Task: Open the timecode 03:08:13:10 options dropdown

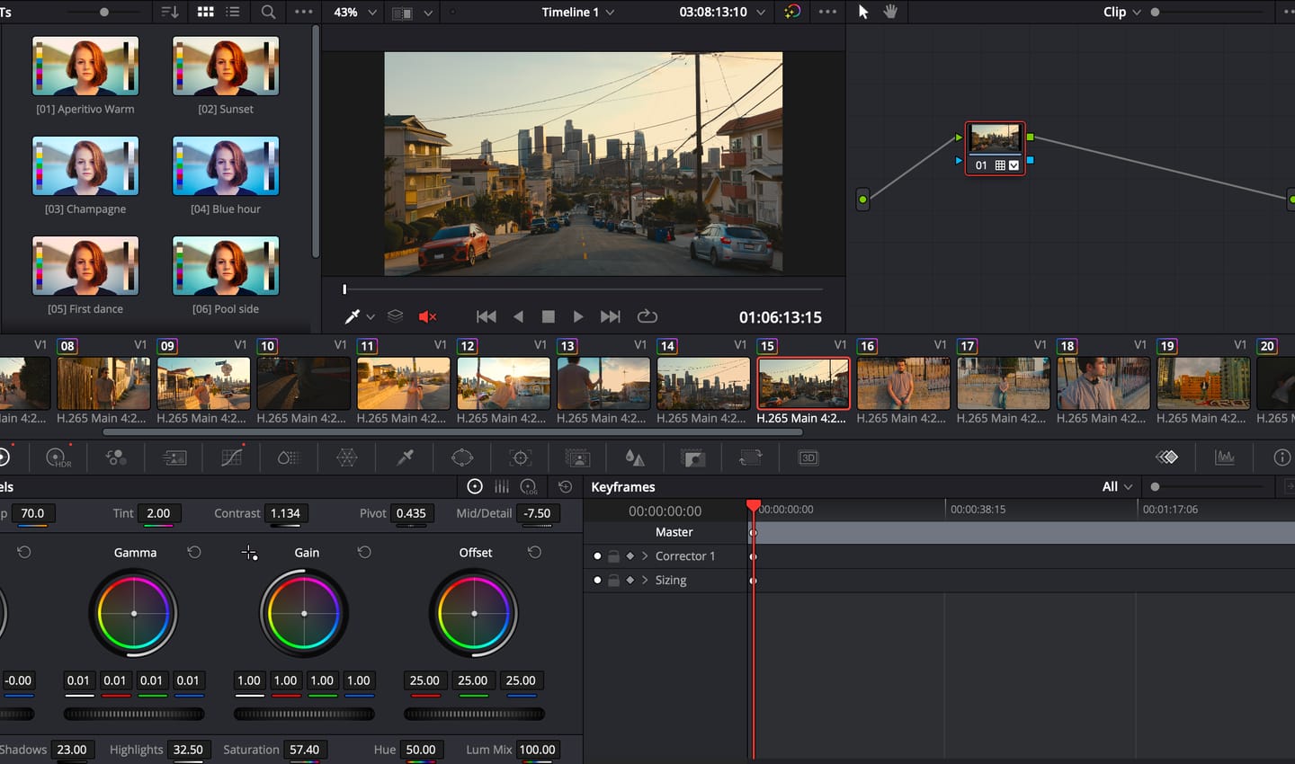Action: pos(761,13)
